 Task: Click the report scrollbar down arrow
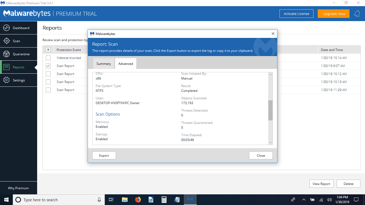[x=270, y=143]
